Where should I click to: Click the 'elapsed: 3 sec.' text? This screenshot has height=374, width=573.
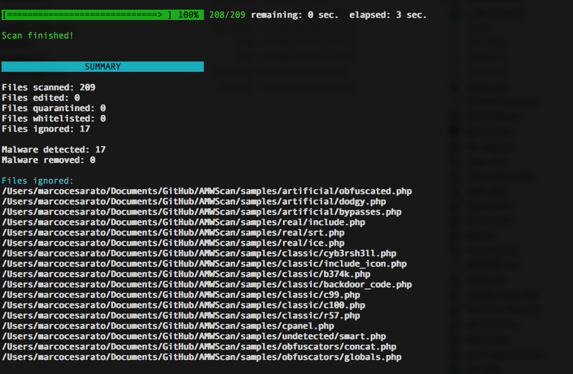click(x=388, y=15)
